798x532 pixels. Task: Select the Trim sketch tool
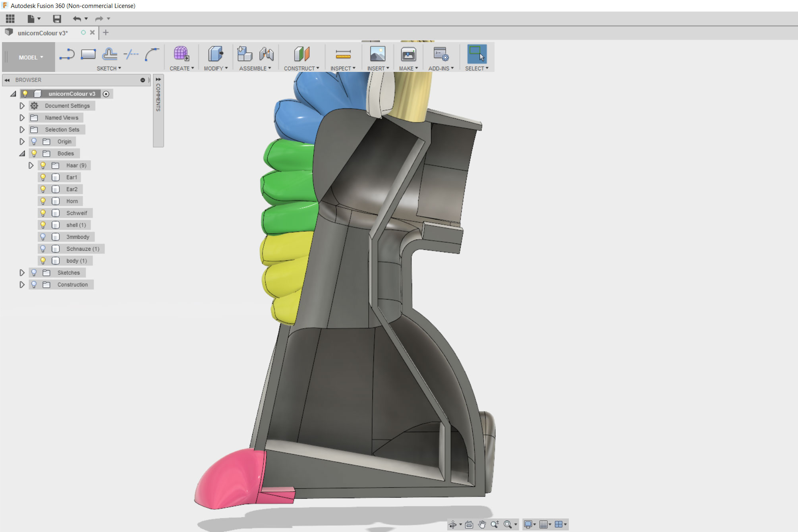[131, 54]
